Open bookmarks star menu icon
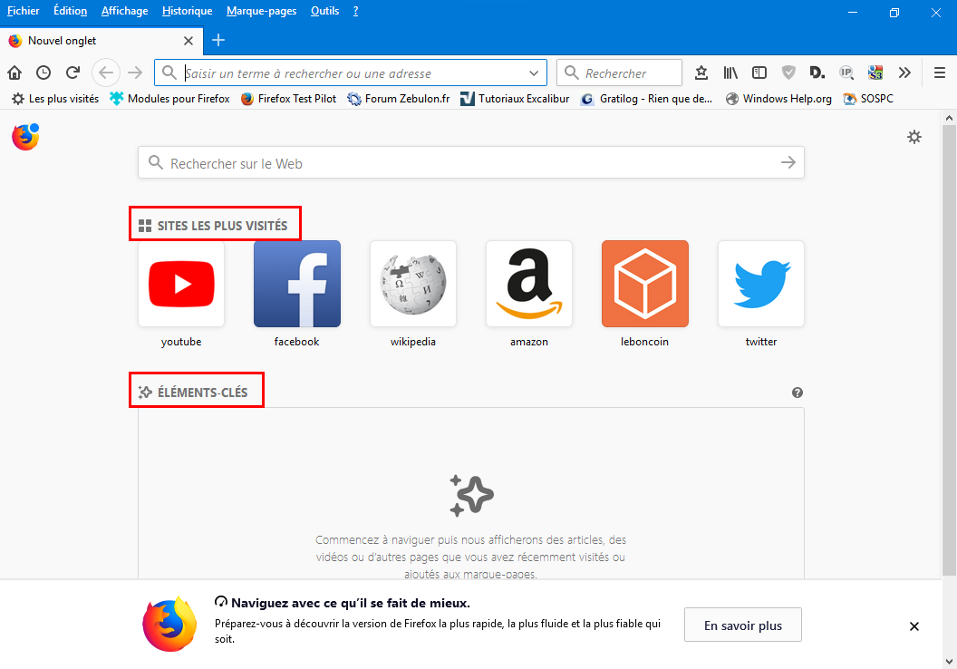This screenshot has width=957, height=669. click(x=701, y=73)
